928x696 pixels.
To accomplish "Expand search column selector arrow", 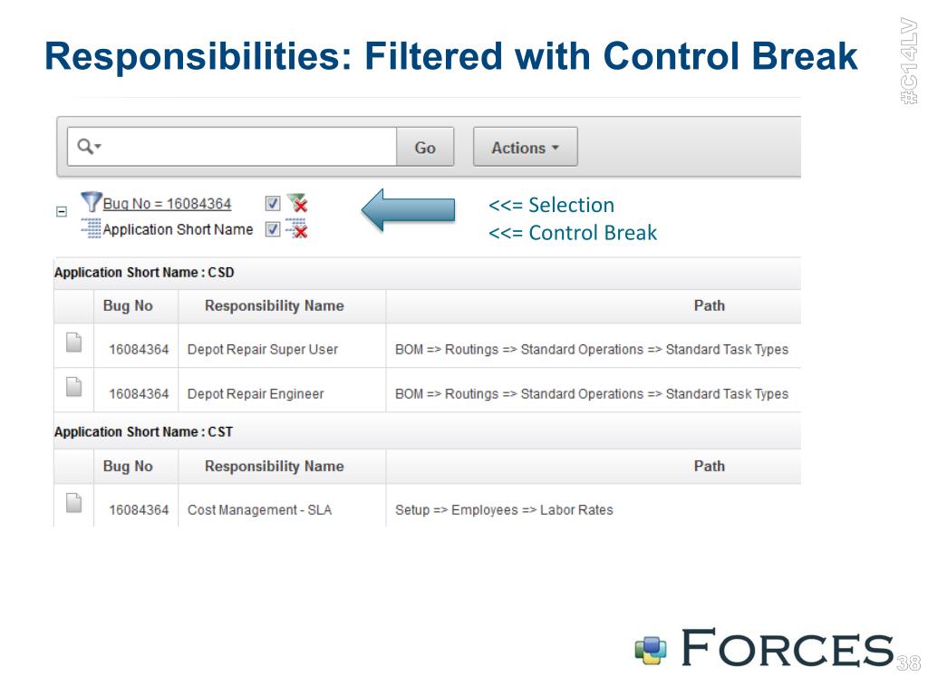I will (98, 146).
